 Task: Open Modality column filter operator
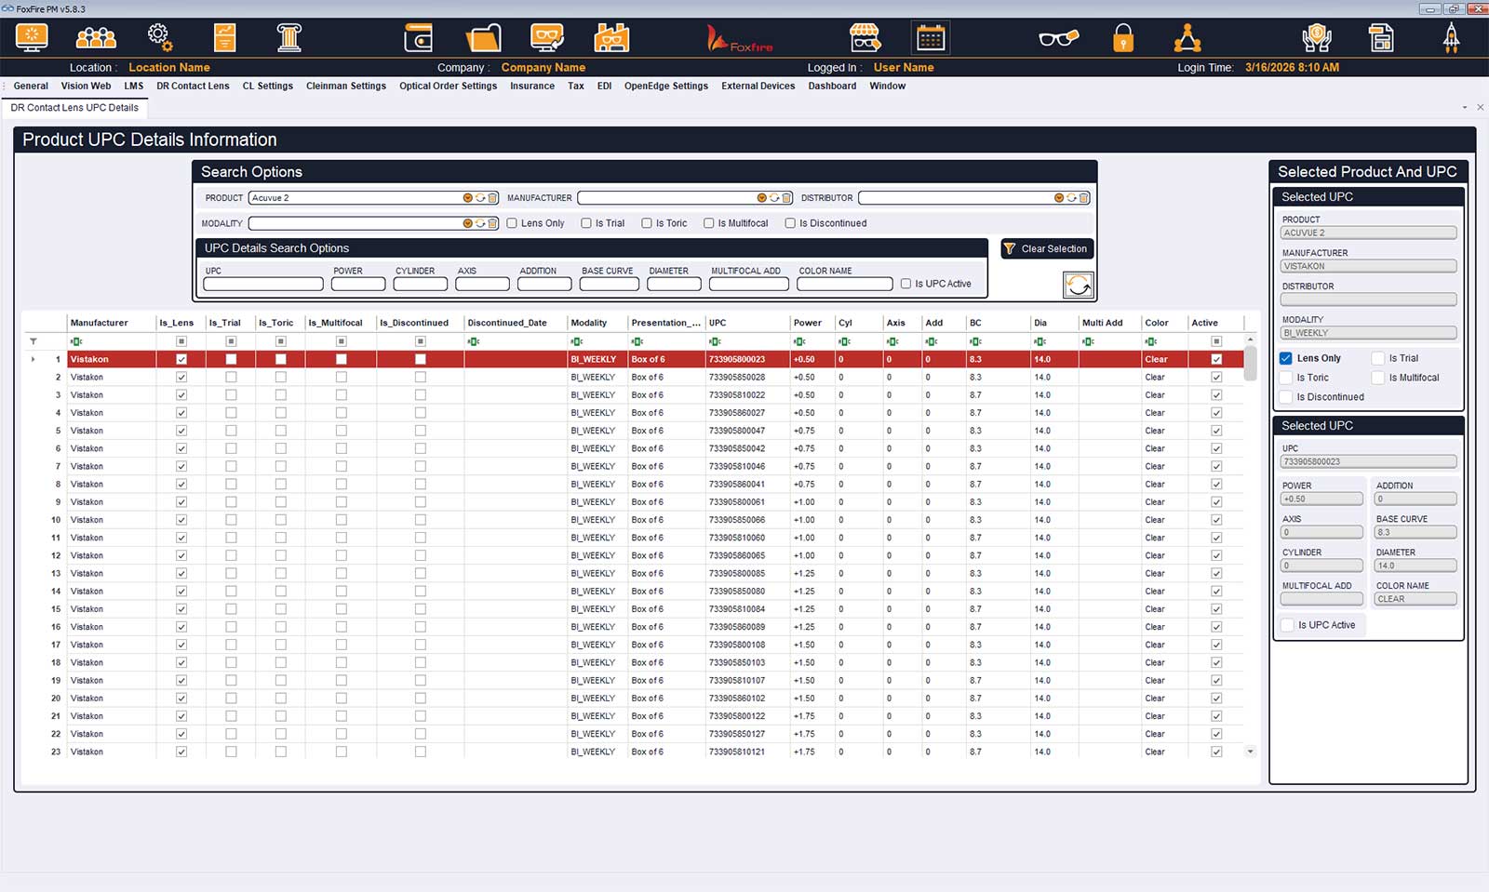pos(577,341)
